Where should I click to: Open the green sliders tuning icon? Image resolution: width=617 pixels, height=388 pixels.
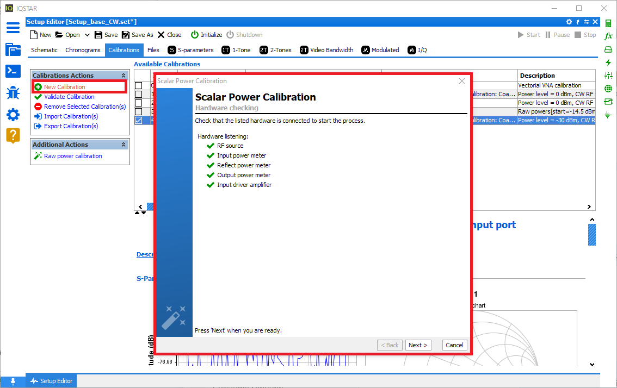tap(608, 76)
